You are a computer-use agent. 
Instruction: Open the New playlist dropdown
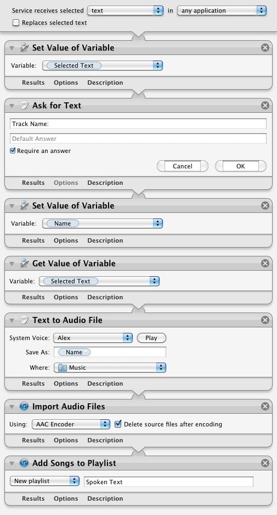pos(44,481)
